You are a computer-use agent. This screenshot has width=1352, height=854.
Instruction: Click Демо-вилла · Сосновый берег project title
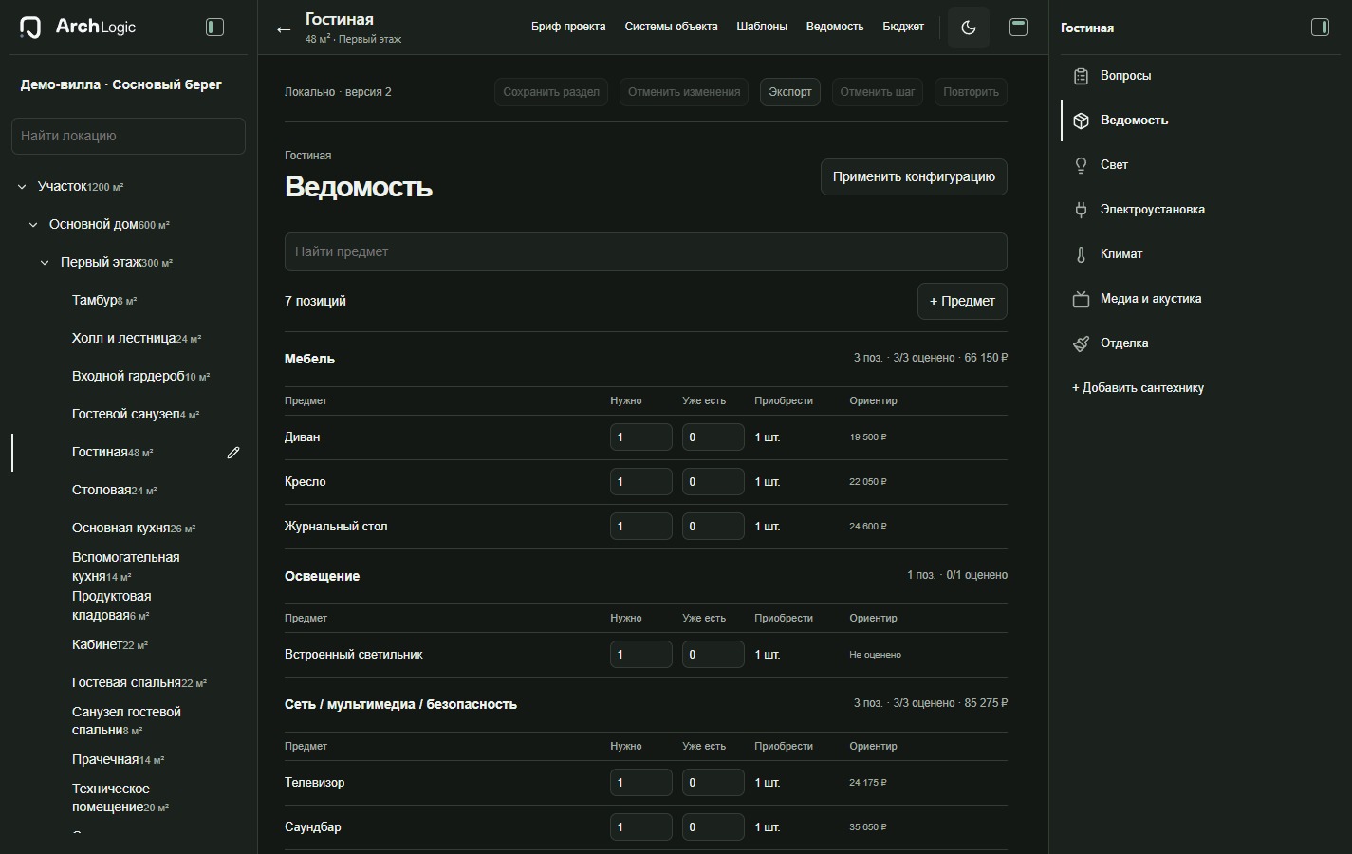click(121, 84)
